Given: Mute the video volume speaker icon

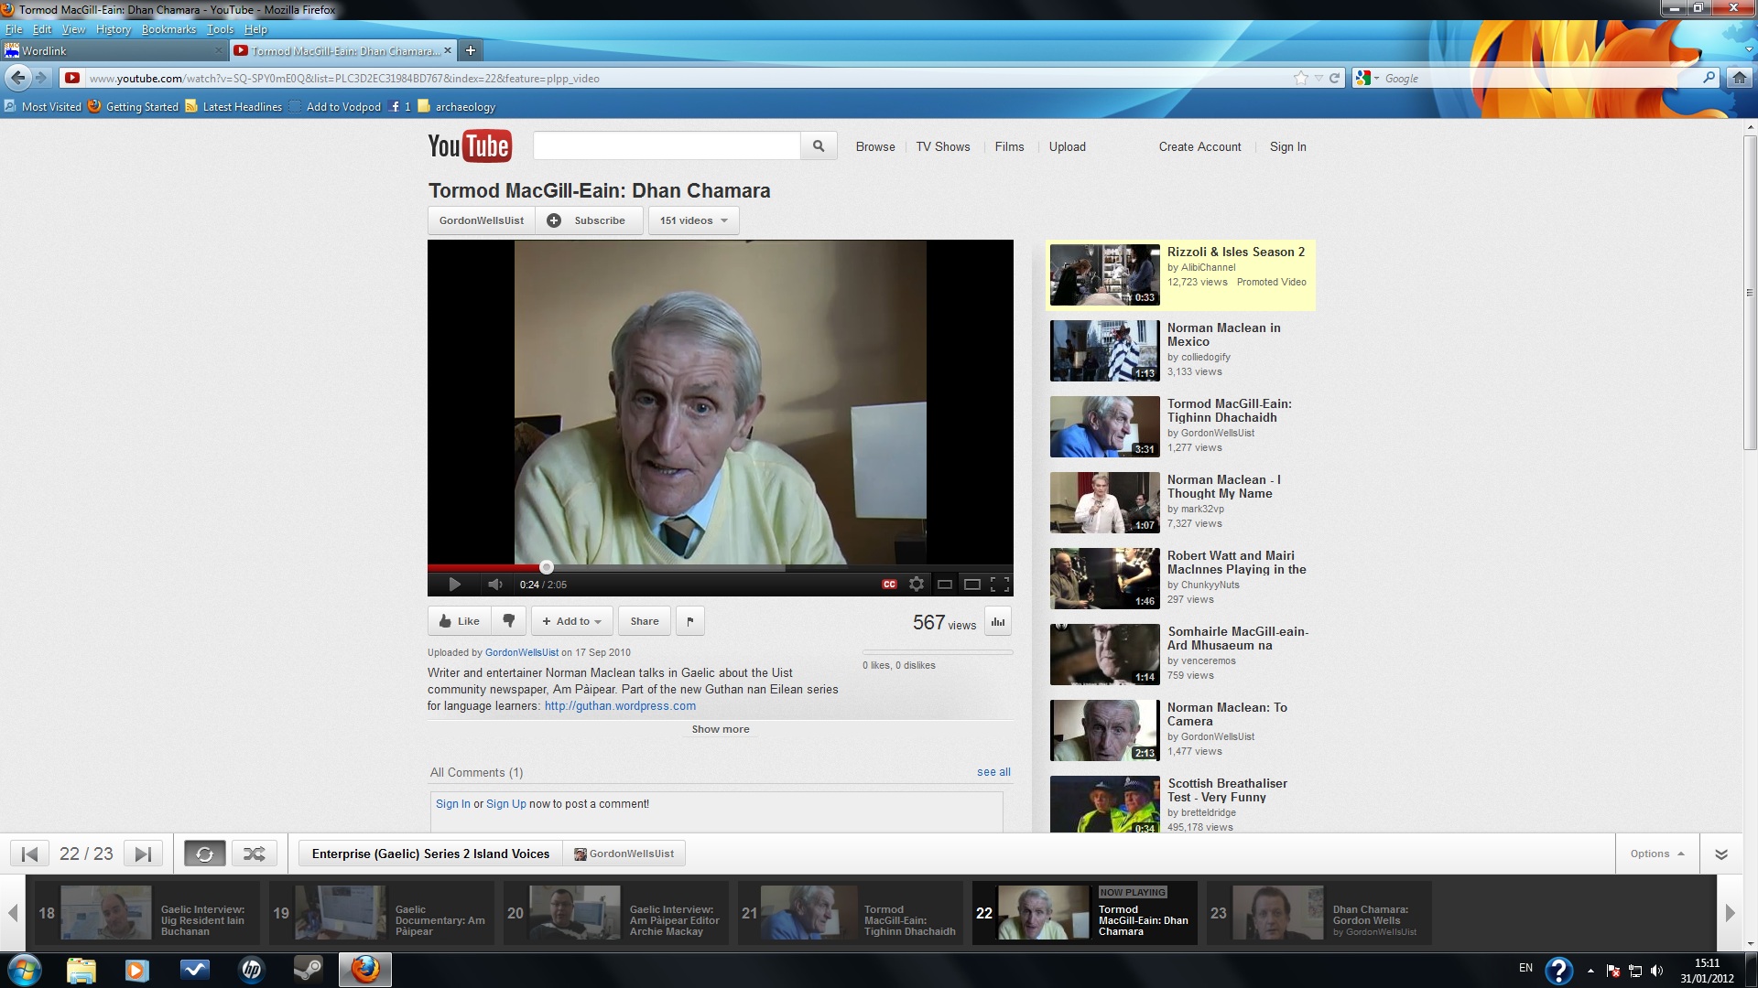Looking at the screenshot, I should (494, 585).
